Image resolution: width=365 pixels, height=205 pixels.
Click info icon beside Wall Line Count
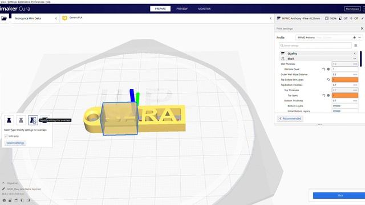tap(328, 69)
